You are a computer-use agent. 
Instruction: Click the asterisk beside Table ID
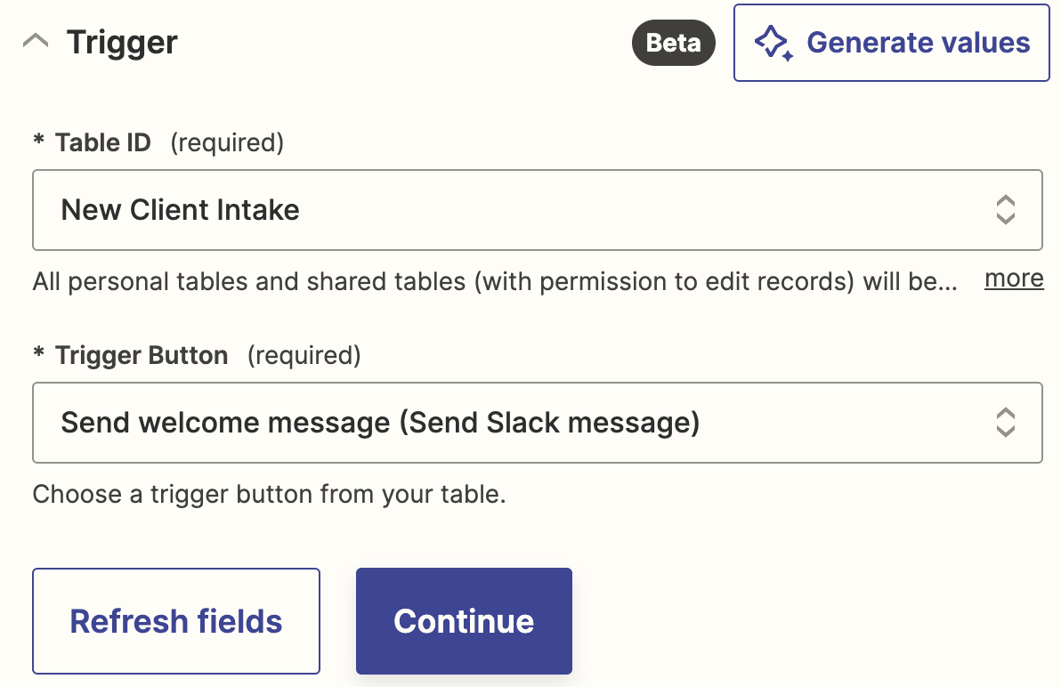click(38, 142)
